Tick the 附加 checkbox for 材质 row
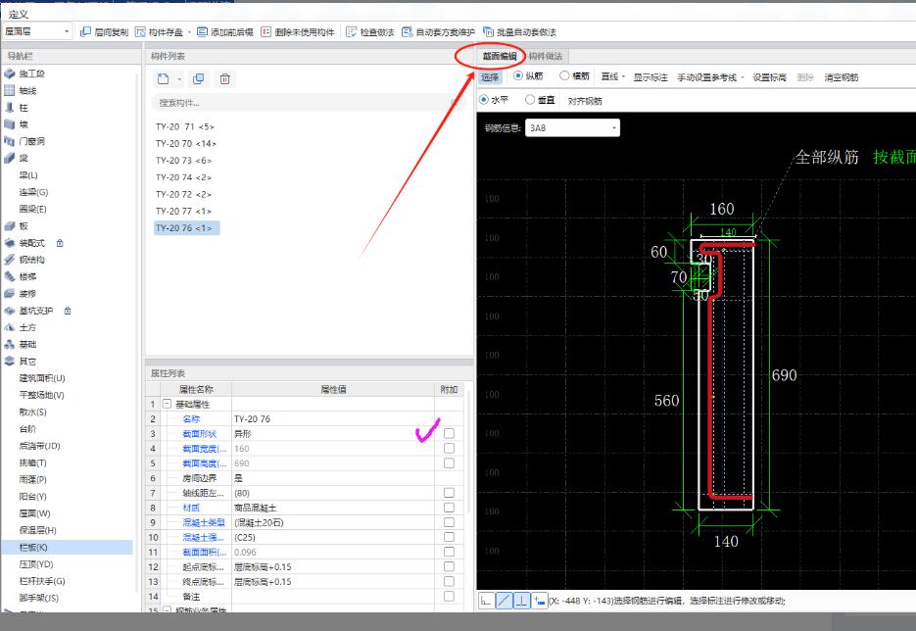Image resolution: width=916 pixels, height=631 pixels. coord(449,508)
